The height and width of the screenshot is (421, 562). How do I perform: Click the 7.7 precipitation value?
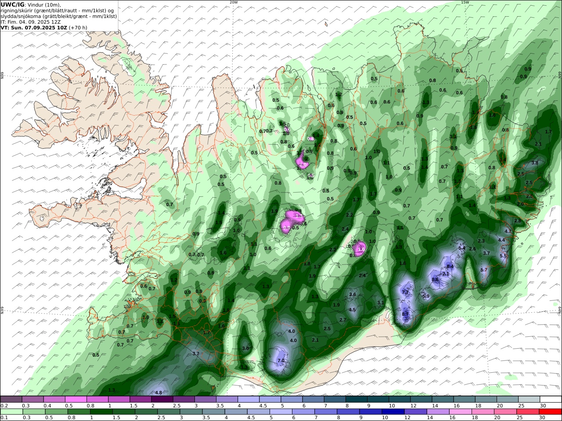[x=405, y=292]
